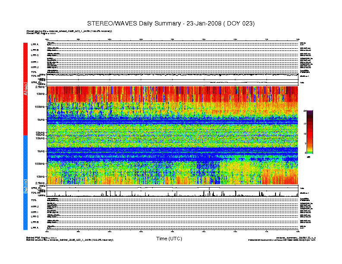The height and width of the screenshot is (264, 342).
Task: Click 'LFR A' label in Ahead section
Action: [35, 44]
